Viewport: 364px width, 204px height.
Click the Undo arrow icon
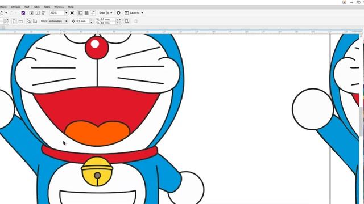tap(2, 13)
